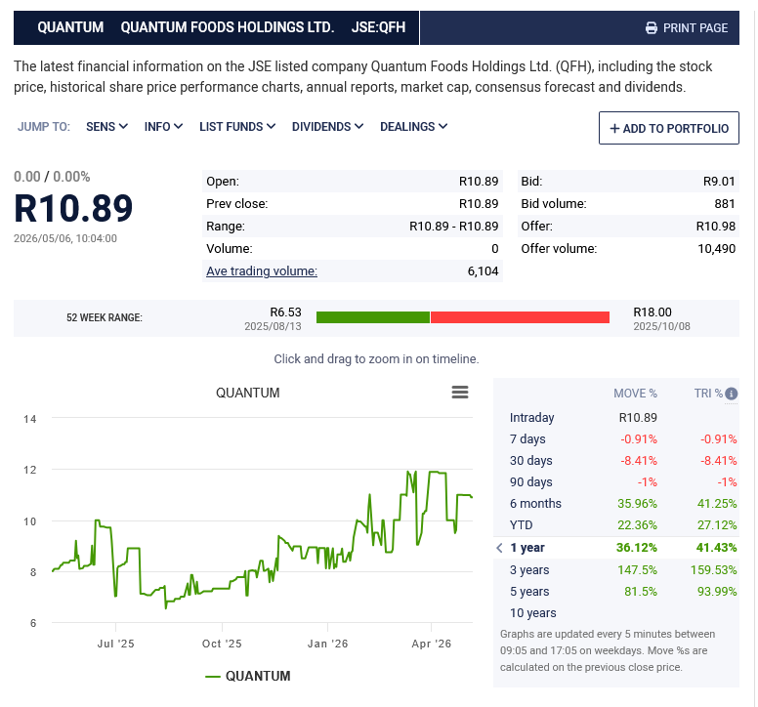
Task: Open the DIVIDENDS dropdown
Action: tap(327, 127)
